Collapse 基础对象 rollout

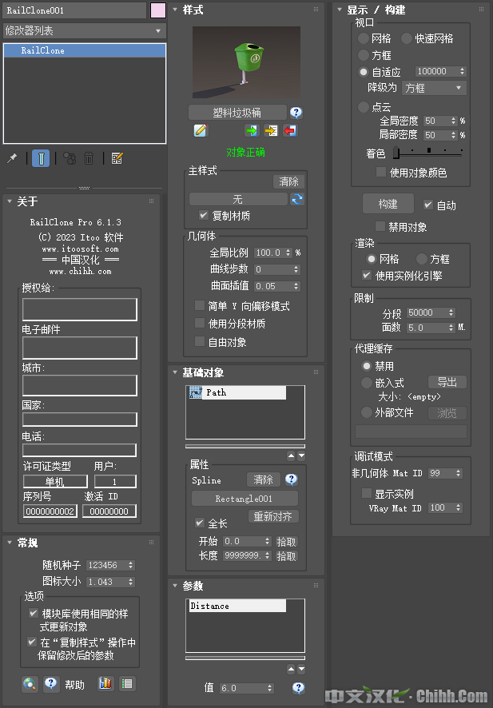(x=175, y=372)
